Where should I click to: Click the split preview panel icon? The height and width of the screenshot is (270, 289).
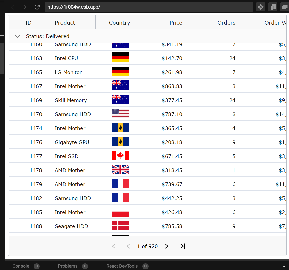pos(273,7)
